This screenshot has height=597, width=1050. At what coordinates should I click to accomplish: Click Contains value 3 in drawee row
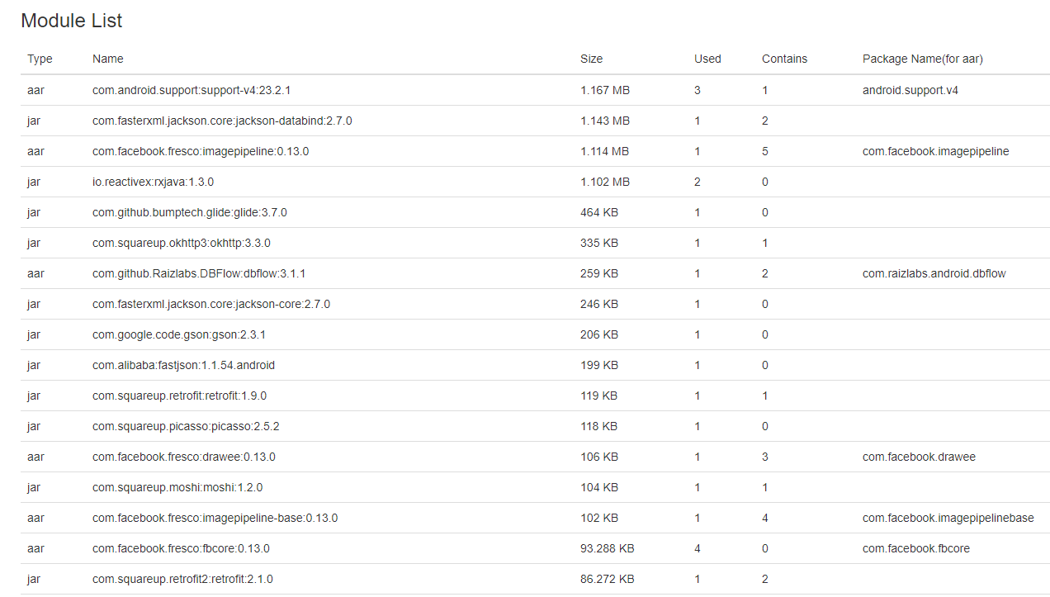[765, 457]
